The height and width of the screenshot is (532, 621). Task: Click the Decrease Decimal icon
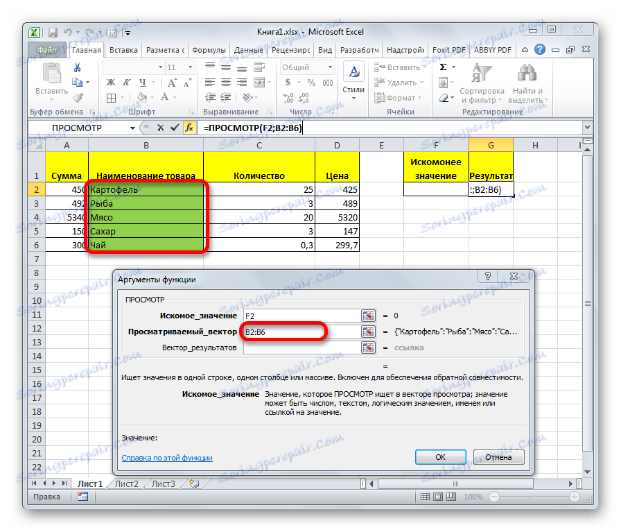304,98
